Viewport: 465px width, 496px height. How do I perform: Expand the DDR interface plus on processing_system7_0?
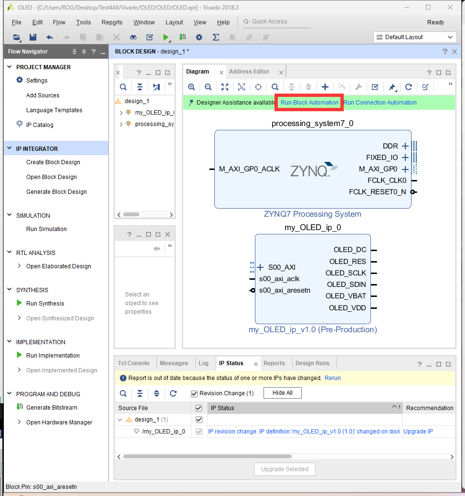[x=405, y=146]
